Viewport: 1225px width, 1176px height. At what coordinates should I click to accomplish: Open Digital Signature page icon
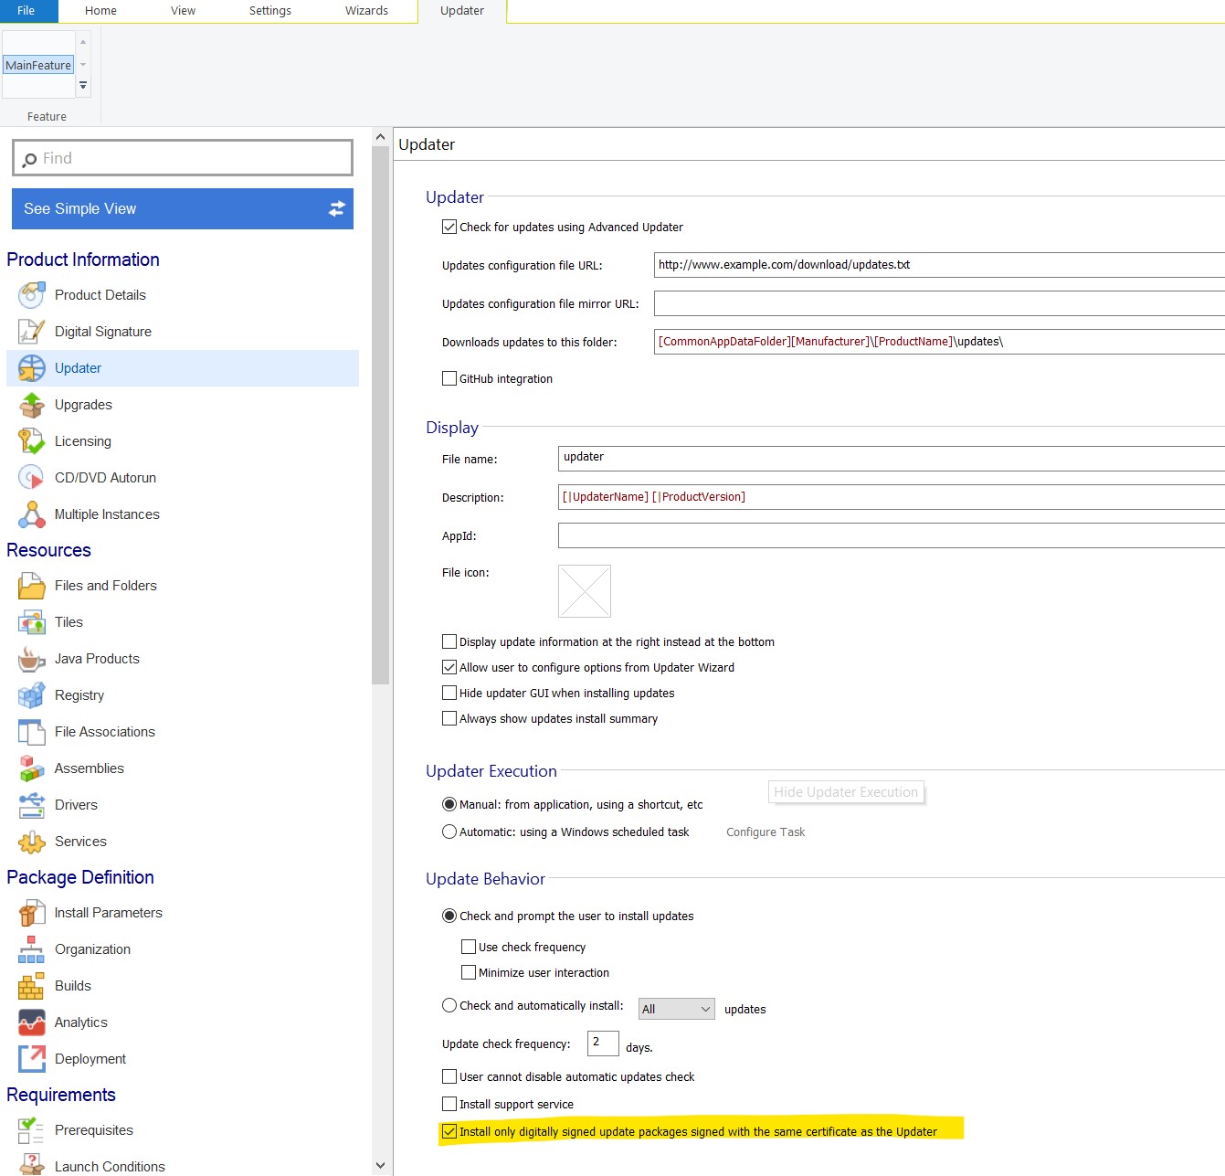pyautogui.click(x=31, y=332)
